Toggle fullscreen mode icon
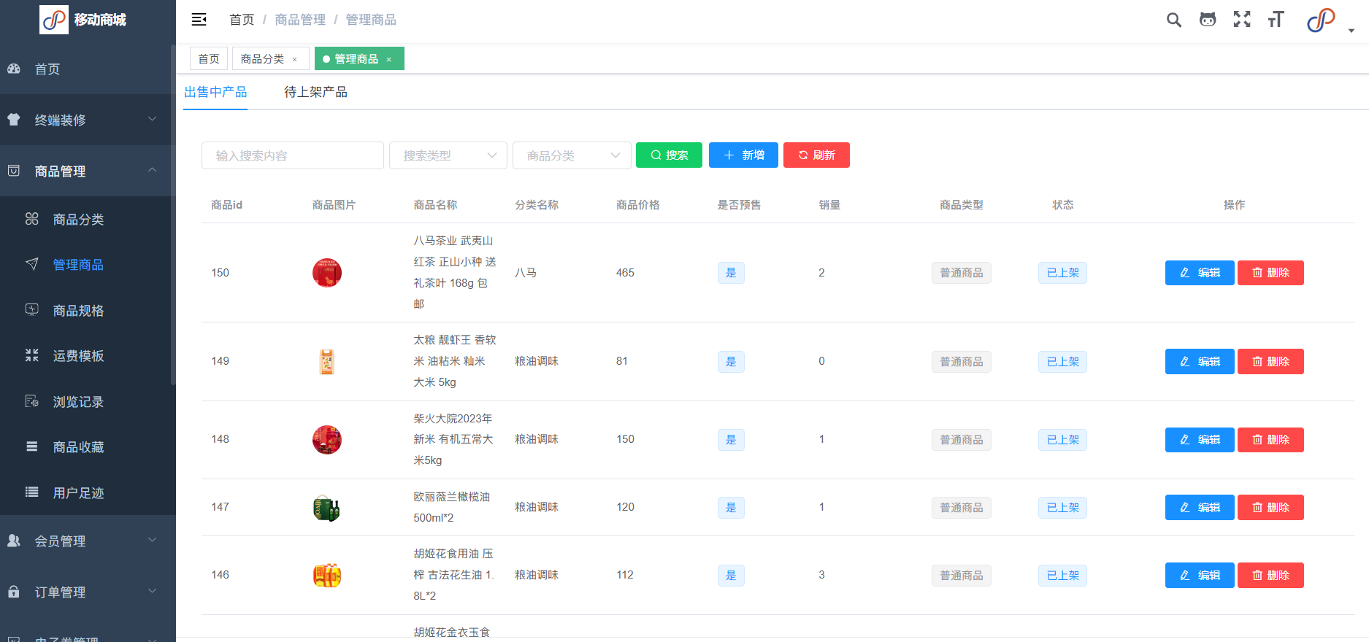 1242,20
